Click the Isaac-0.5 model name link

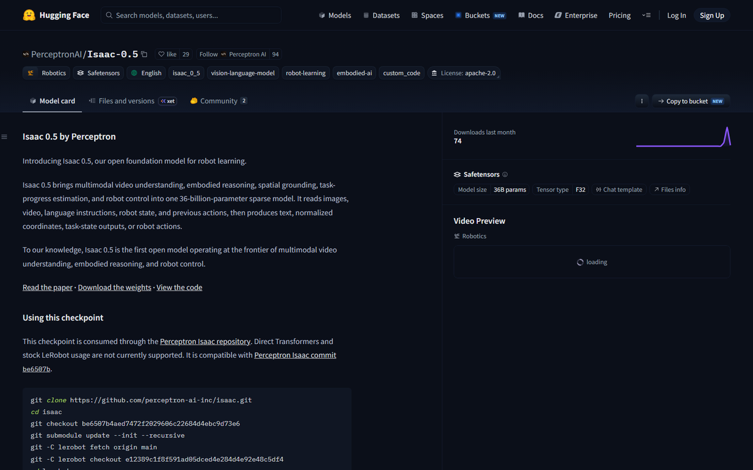[113, 55]
